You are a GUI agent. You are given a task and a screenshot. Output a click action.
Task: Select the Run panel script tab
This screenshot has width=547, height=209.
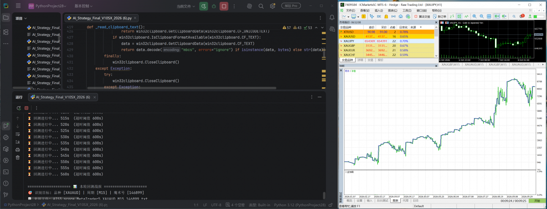(x=62, y=97)
